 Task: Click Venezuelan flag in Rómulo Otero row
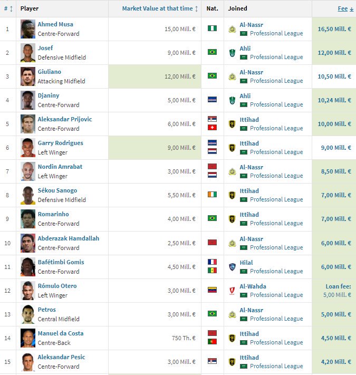(213, 290)
